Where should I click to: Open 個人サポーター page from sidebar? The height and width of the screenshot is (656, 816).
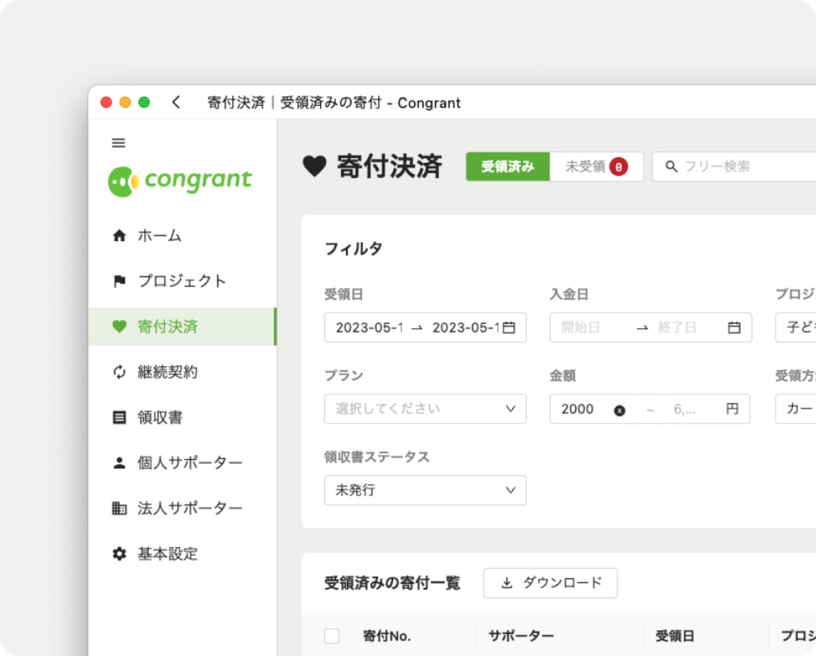pyautogui.click(x=189, y=463)
